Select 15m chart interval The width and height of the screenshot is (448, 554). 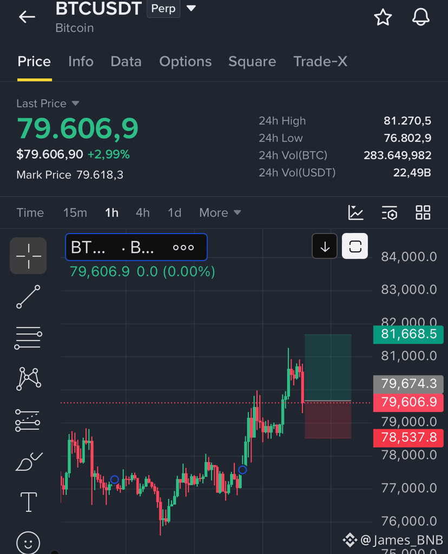[75, 213]
